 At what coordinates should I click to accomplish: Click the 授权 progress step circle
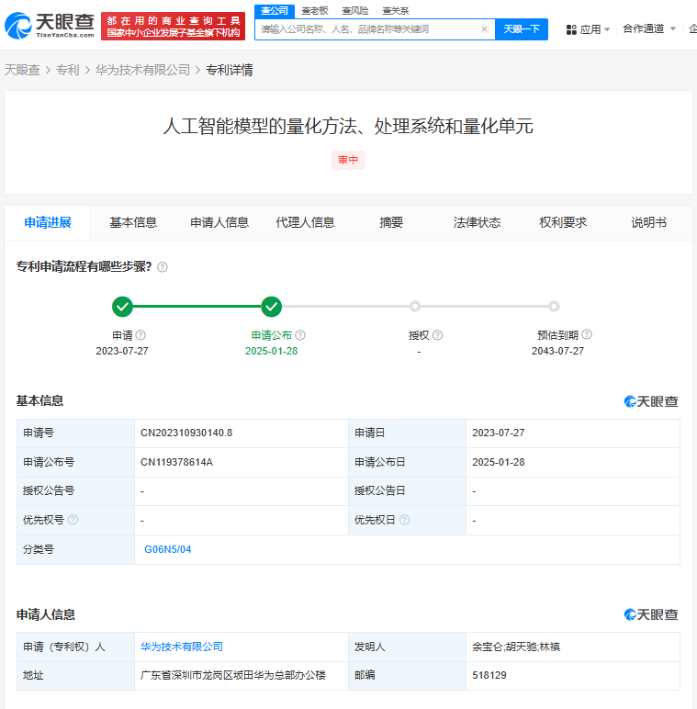(415, 307)
